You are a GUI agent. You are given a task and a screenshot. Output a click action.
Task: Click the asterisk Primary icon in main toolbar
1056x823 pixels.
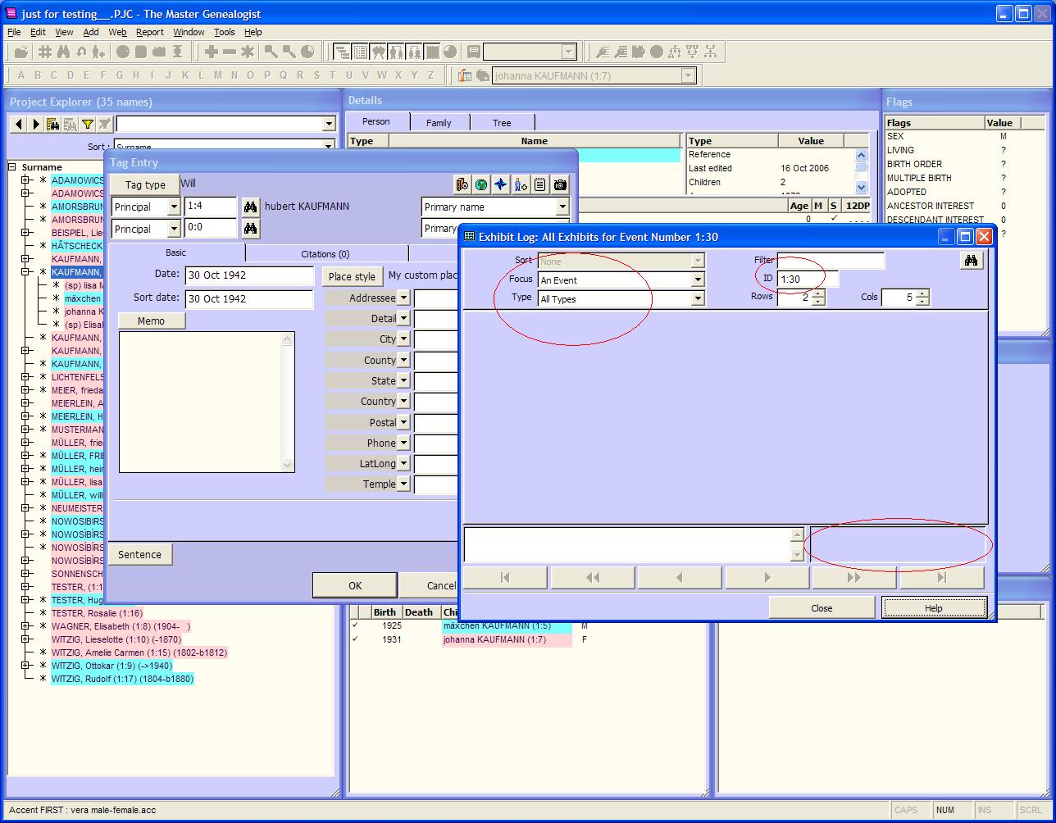tap(247, 52)
